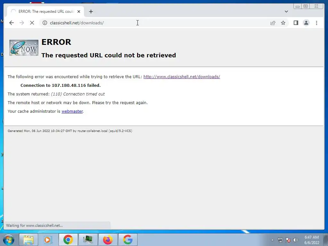This screenshot has width=328, height=246.
Task: Open a new tab
Action: click(91, 12)
